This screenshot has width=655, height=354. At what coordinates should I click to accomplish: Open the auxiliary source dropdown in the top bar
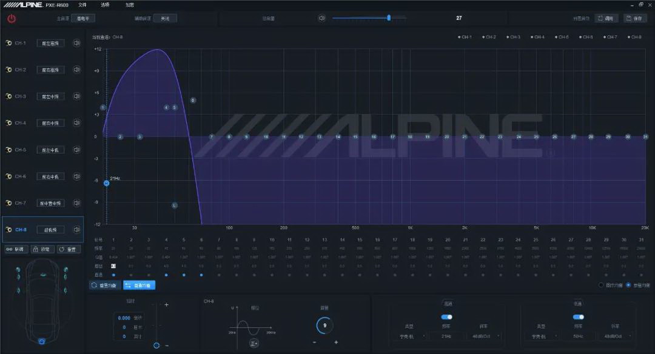coord(165,18)
